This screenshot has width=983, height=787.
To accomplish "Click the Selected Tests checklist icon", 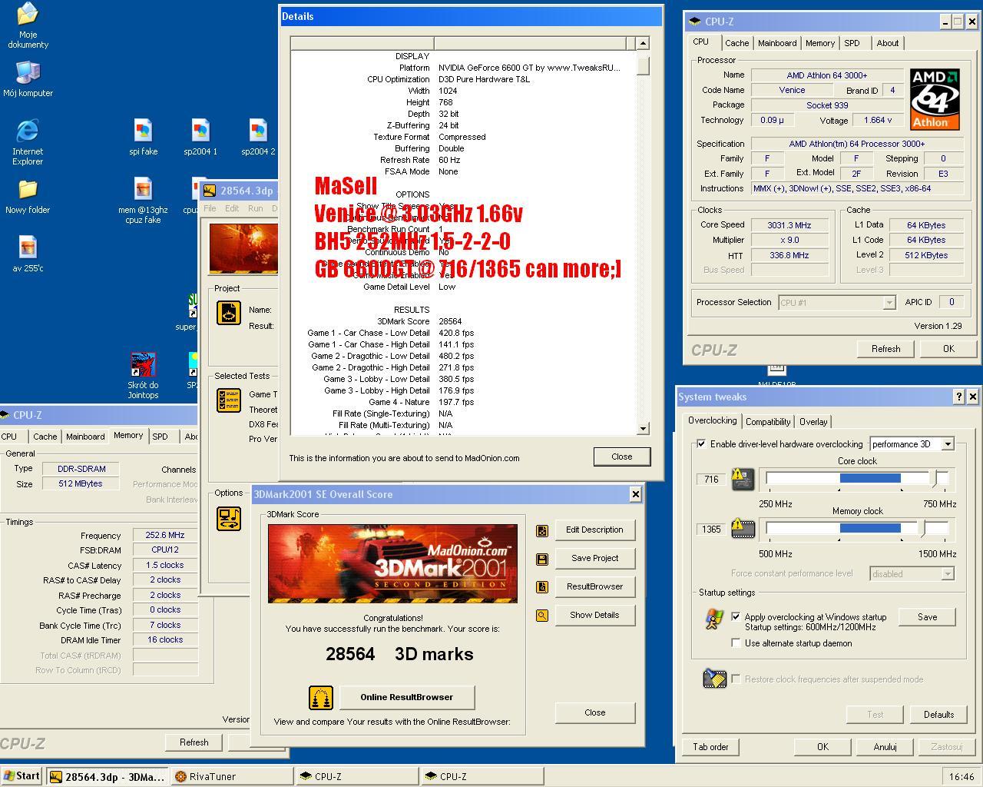I will tap(229, 400).
